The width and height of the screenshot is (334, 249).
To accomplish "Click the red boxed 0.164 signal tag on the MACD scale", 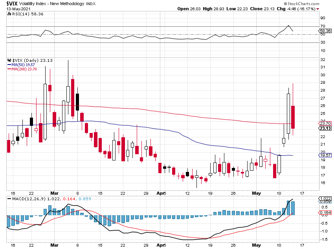I will pos(325,212).
